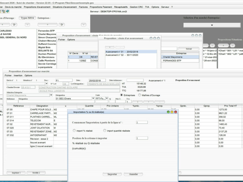Open 'Options' menu in choix d'un devis window
The height and width of the screenshot is (182, 243).
point(71,40)
